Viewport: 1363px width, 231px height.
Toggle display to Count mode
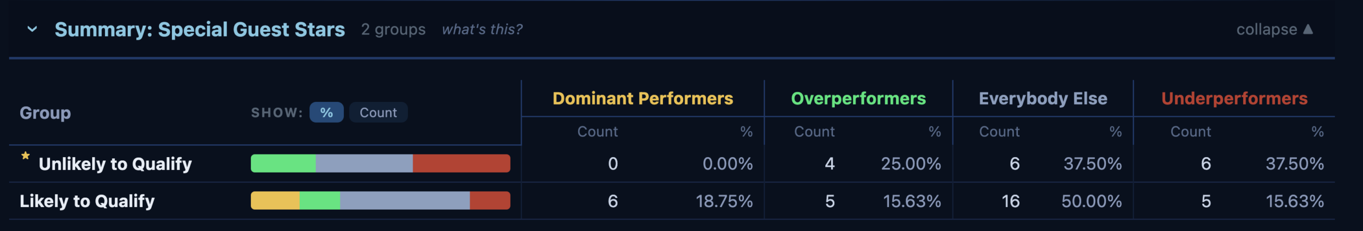(378, 113)
